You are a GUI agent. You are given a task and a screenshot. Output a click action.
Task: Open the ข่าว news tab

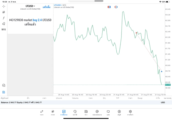(x=86, y=113)
